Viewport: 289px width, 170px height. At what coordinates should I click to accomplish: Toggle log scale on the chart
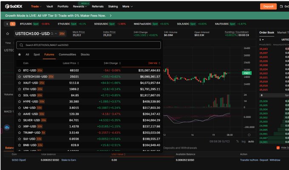(x=244, y=141)
